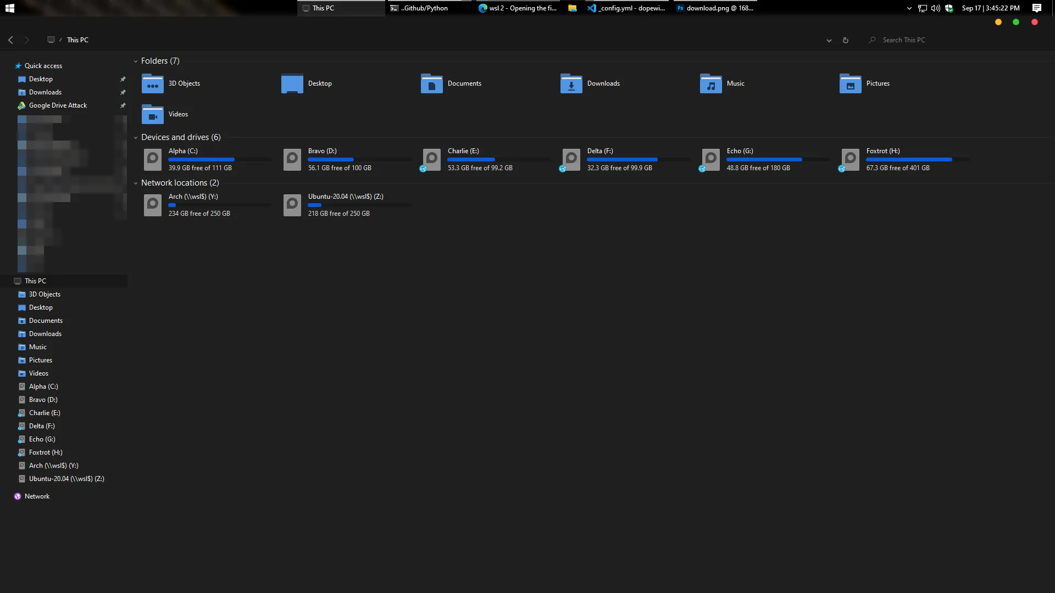Screen dimensions: 1055x593
Task: Open address bar history dropdown arrow
Action: pos(829,40)
